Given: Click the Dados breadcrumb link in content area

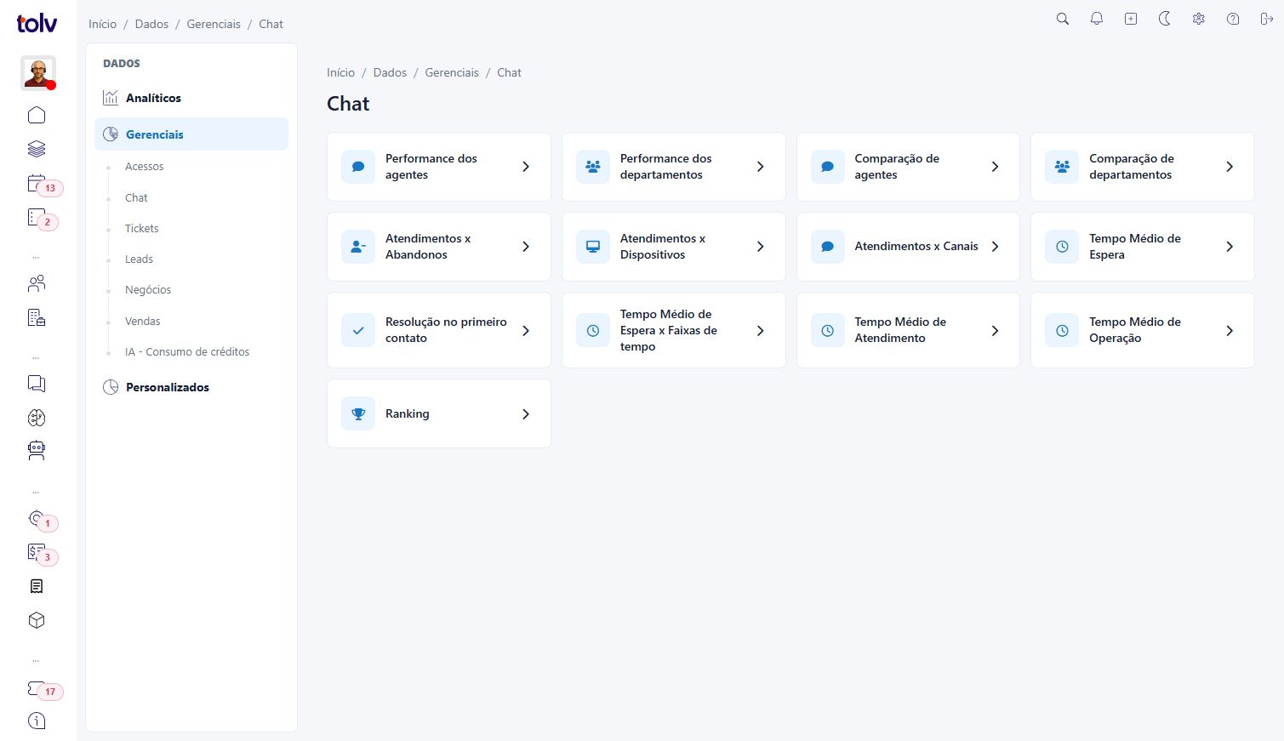Looking at the screenshot, I should click(x=390, y=72).
